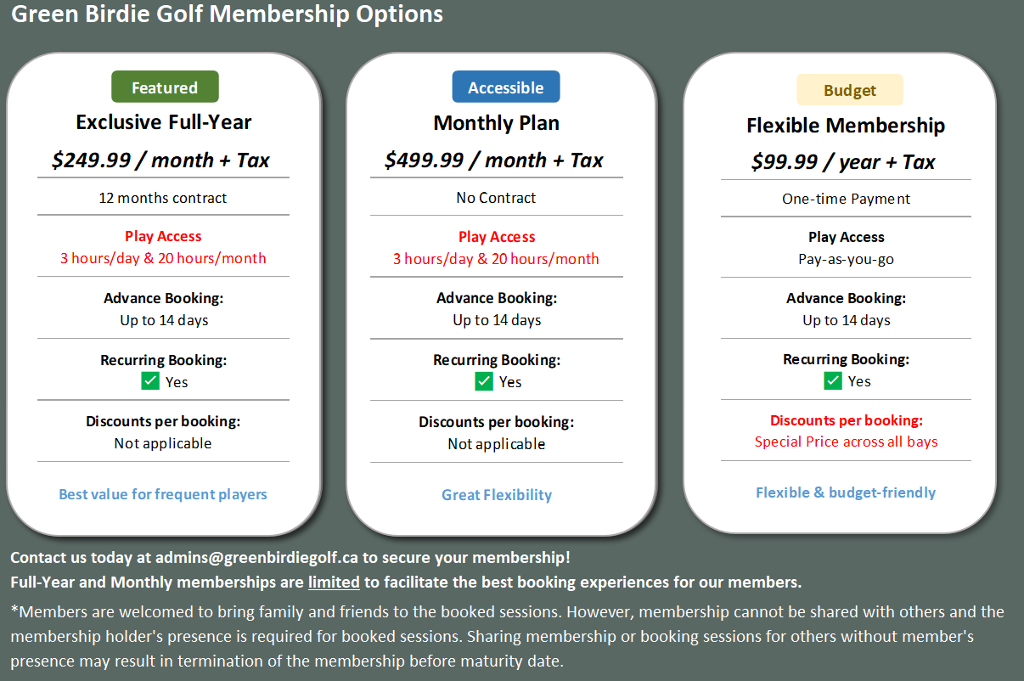Click the $249.99 / month price

pos(160,160)
